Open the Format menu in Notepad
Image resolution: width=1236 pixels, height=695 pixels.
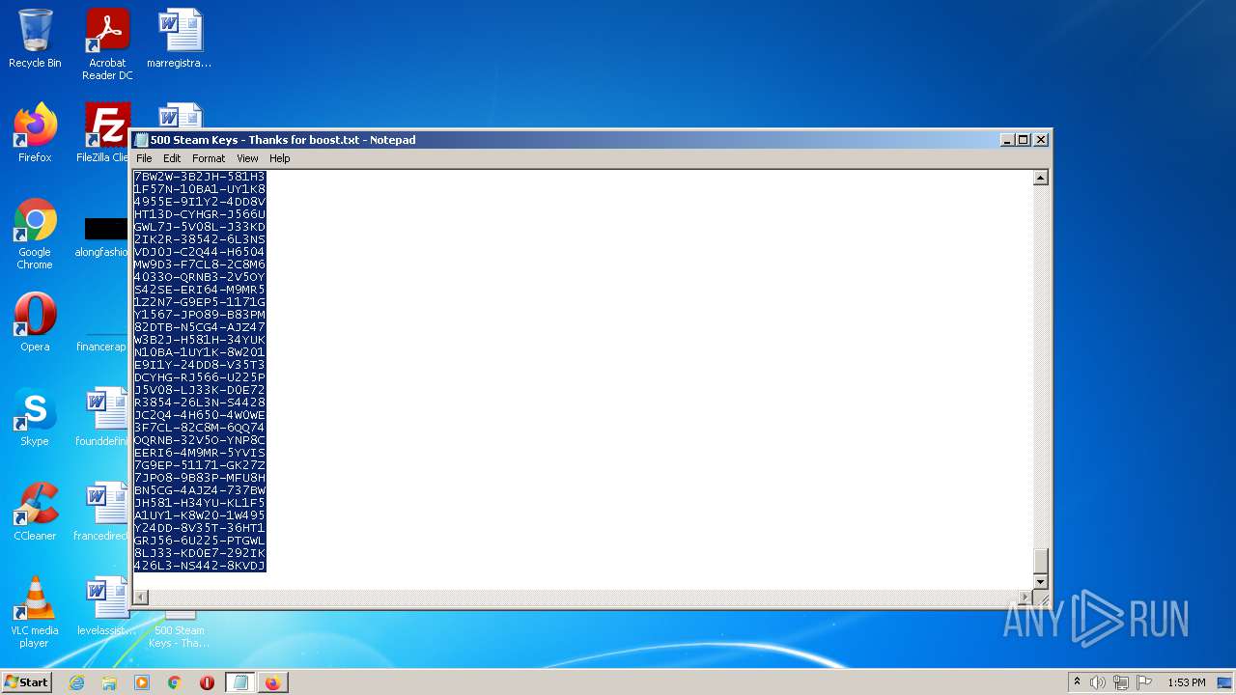tap(209, 158)
